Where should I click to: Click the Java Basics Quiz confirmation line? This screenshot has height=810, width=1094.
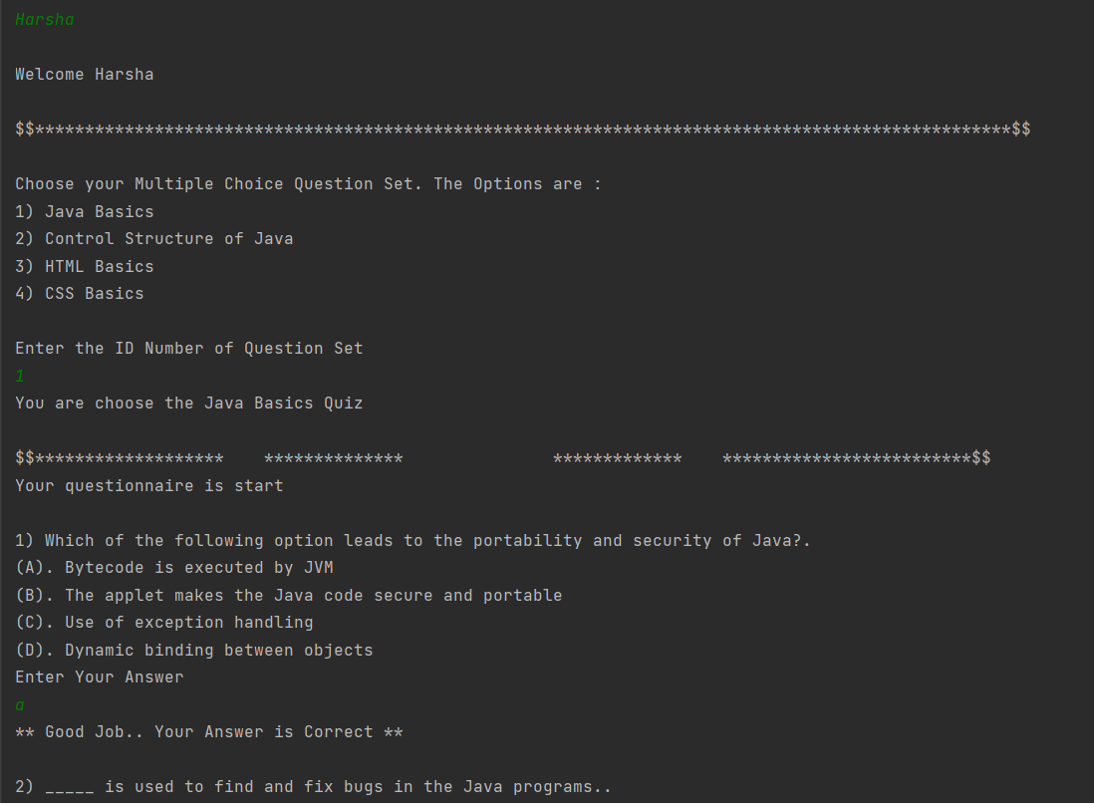click(189, 404)
